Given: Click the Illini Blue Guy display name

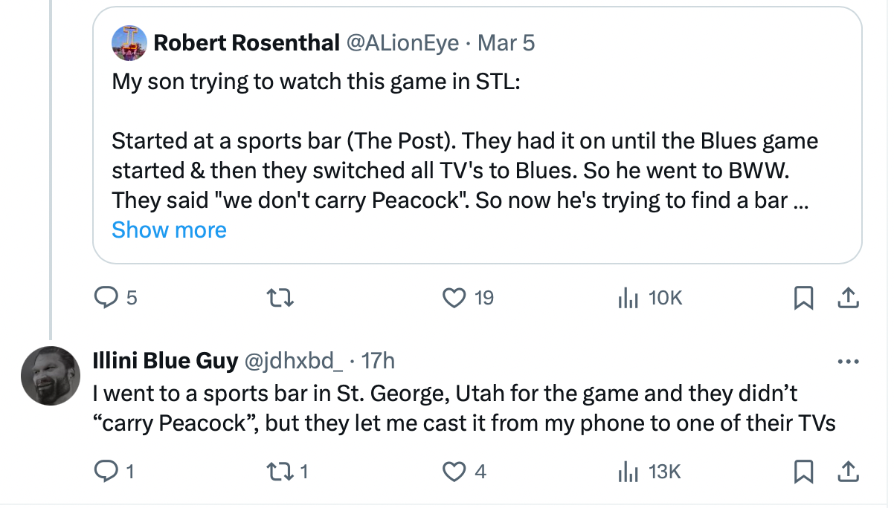Looking at the screenshot, I should 164,362.
